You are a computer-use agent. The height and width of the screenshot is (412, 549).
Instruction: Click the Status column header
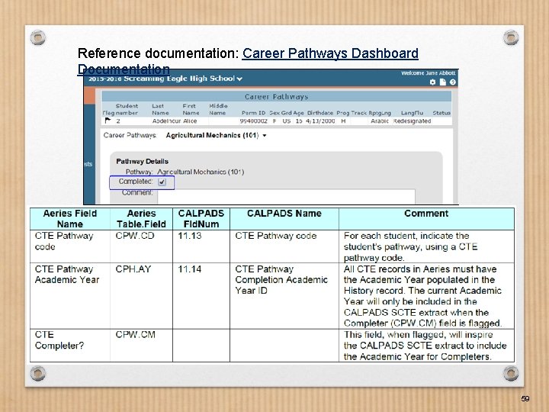point(441,113)
